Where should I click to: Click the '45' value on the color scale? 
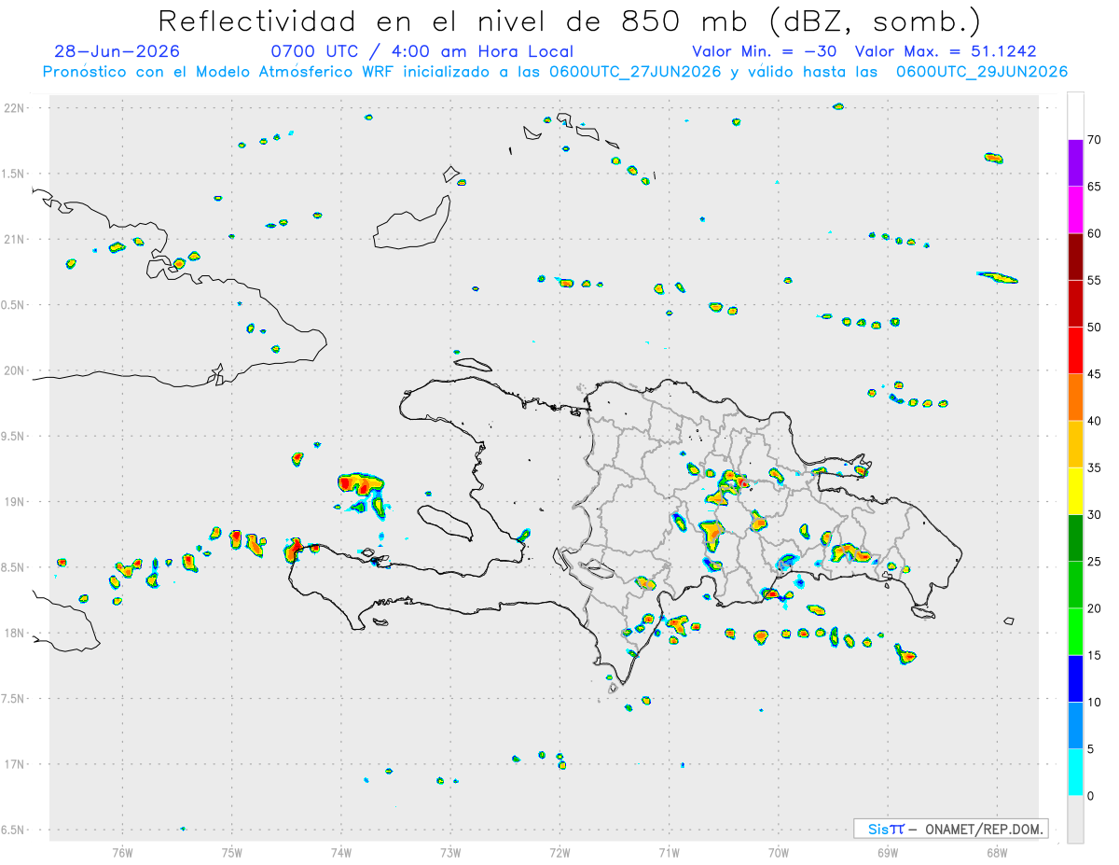click(1095, 374)
